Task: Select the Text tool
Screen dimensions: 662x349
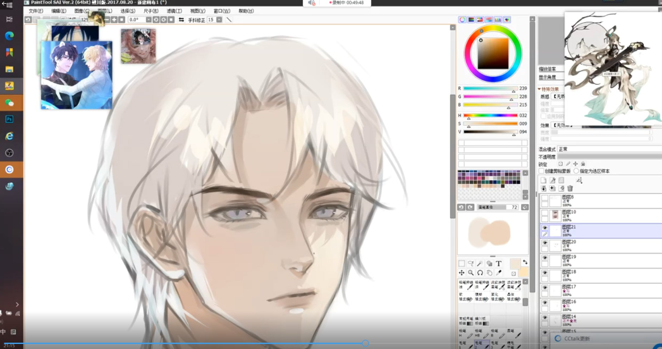Action: 499,264
